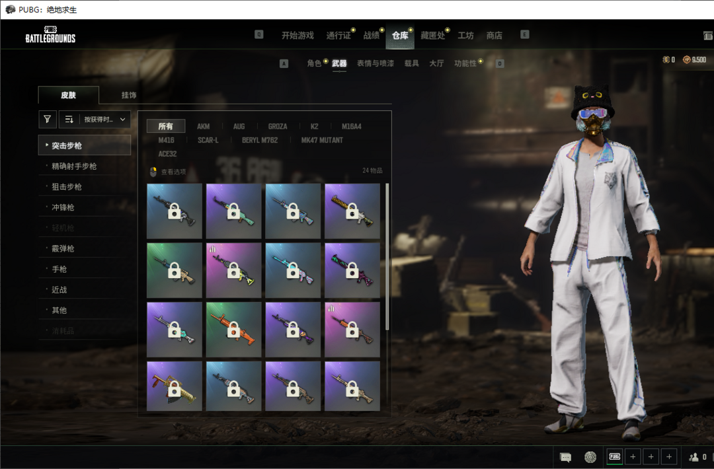Select the locked dark teal-magenta rifle skin
Viewport: 714px width, 469px height.
(352, 270)
